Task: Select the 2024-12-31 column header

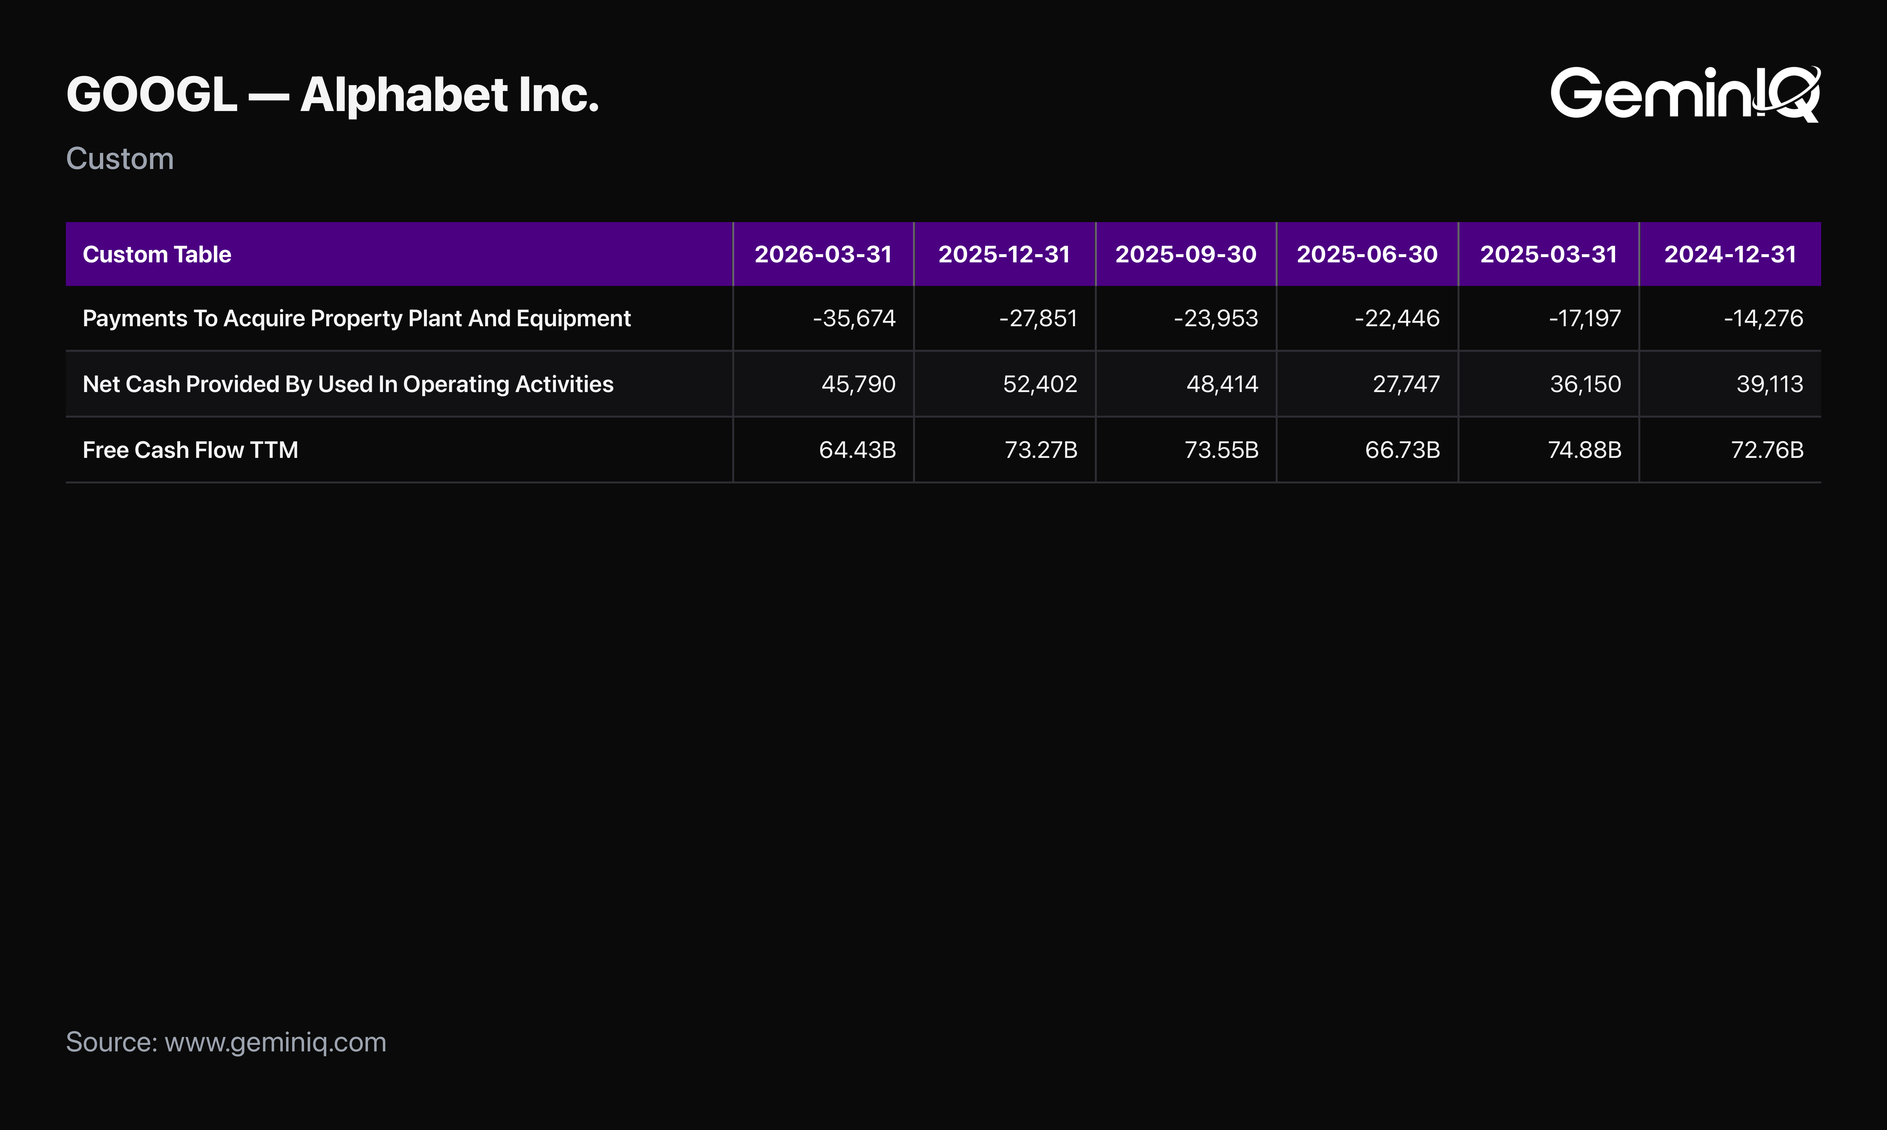Action: coord(1730,254)
